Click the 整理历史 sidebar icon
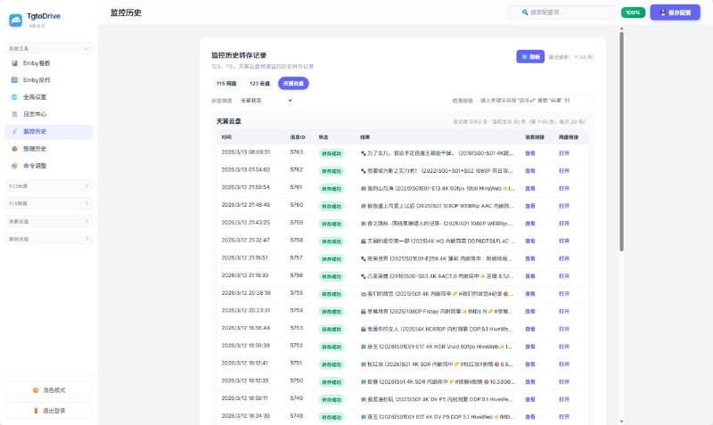The height and width of the screenshot is (425, 713). point(14,149)
